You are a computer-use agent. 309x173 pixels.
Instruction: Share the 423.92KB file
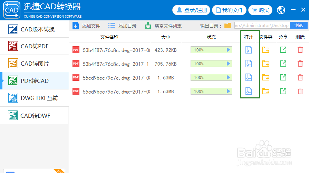click(x=283, y=50)
